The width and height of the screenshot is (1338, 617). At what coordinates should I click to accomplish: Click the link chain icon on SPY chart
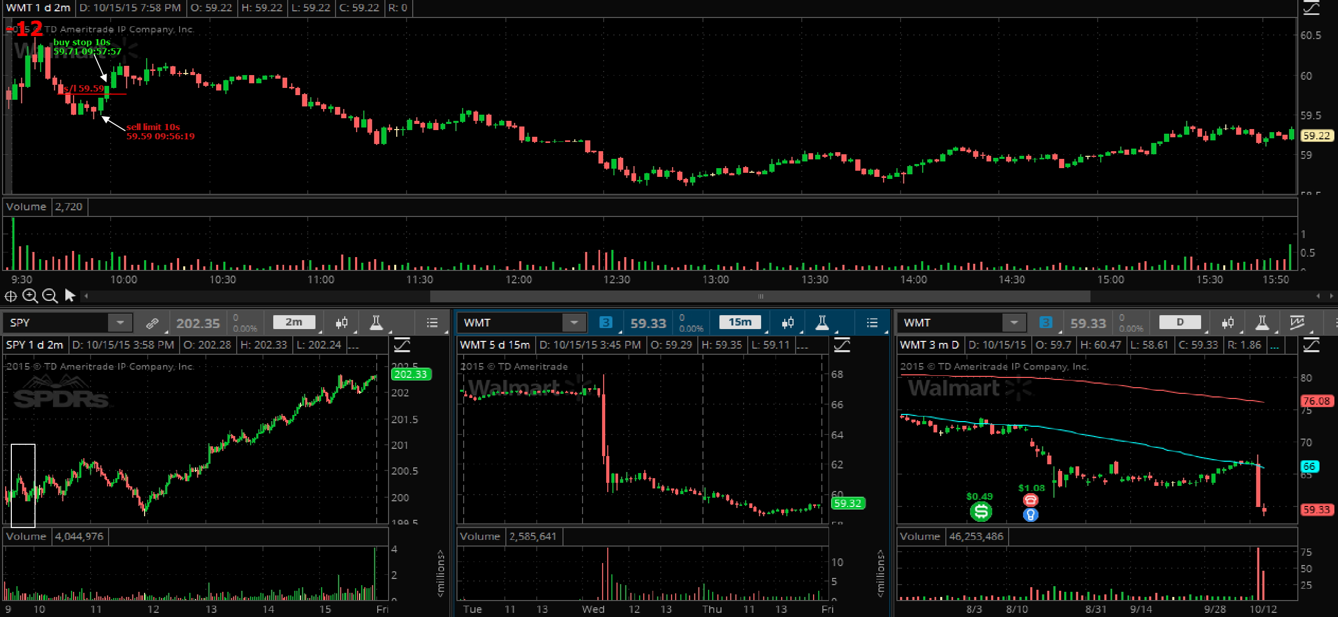[152, 323]
